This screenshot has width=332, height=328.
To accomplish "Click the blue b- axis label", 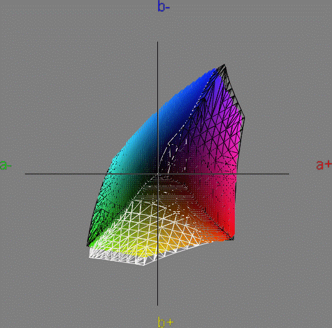I will [x=164, y=6].
